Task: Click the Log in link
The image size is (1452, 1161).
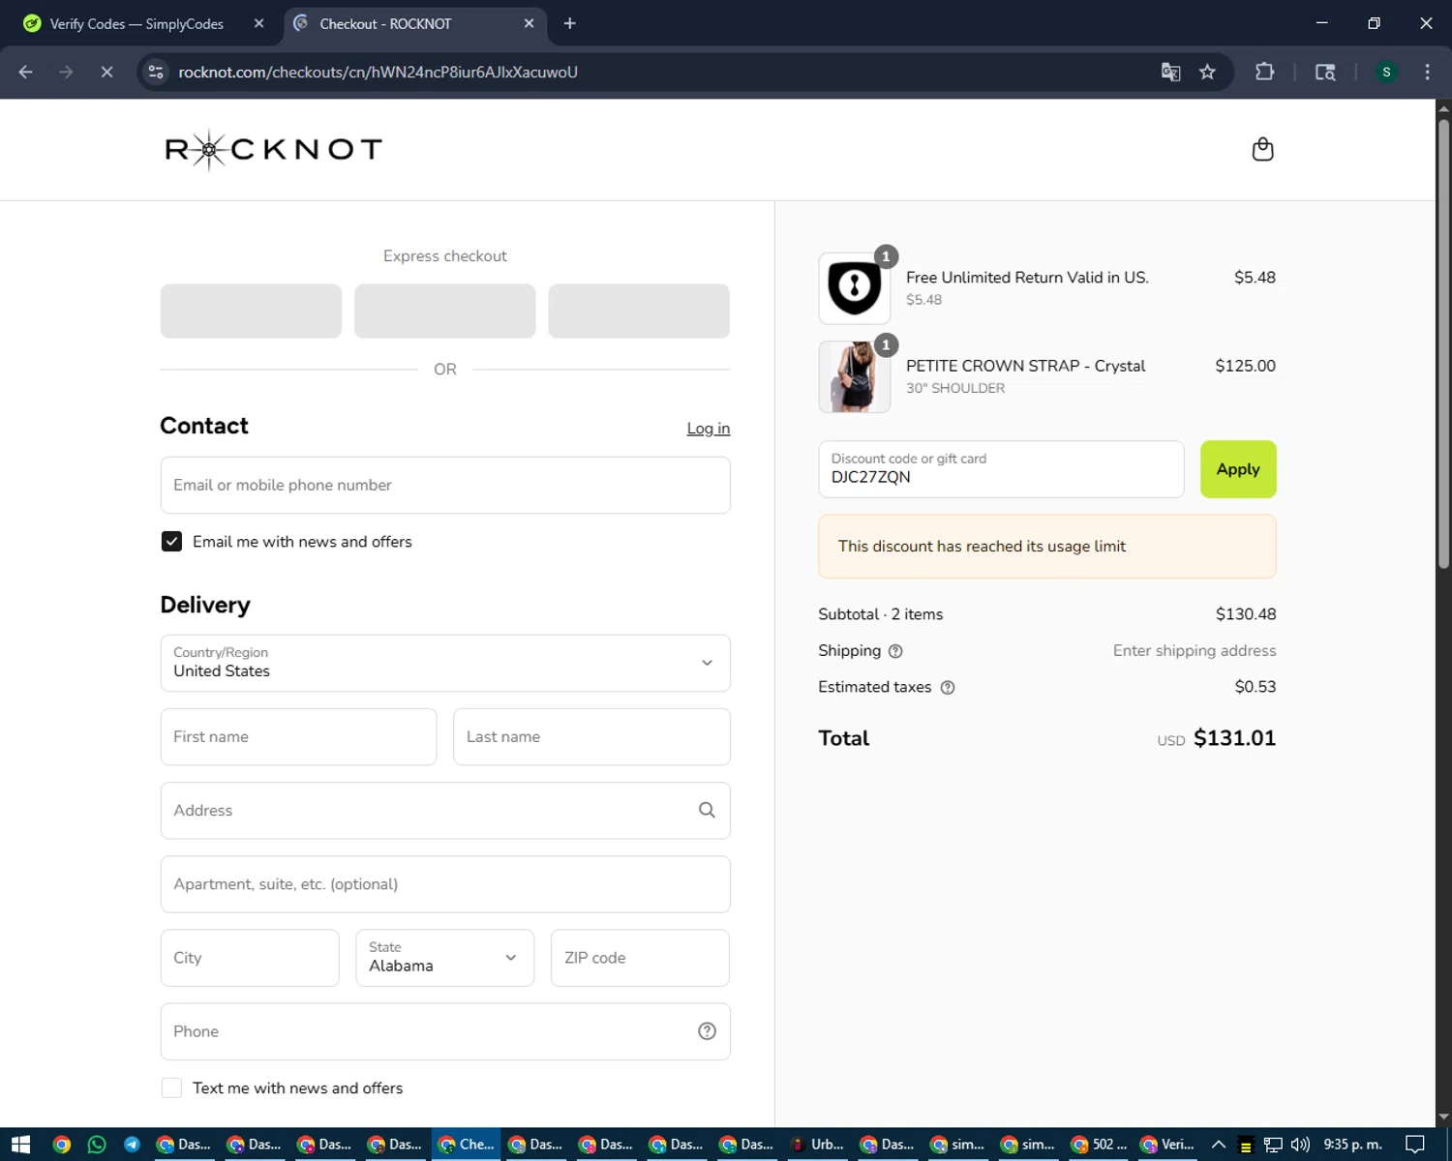Action: pyautogui.click(x=709, y=429)
